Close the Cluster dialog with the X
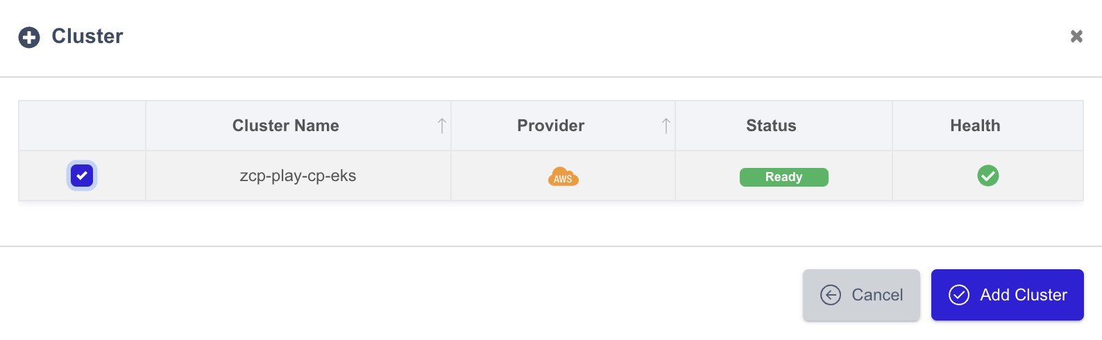Image resolution: width=1102 pixels, height=340 pixels. [x=1076, y=36]
